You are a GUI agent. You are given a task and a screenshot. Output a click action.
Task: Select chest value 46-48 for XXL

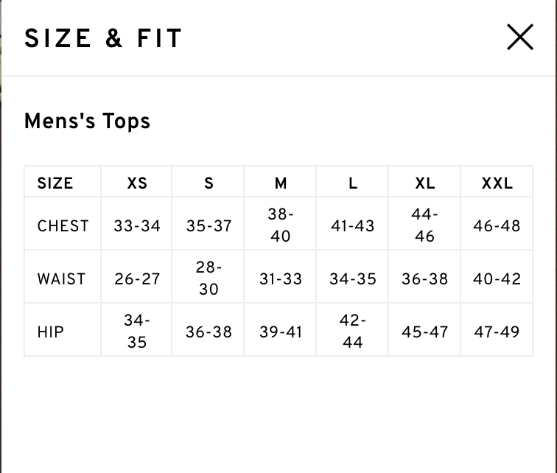point(497,226)
